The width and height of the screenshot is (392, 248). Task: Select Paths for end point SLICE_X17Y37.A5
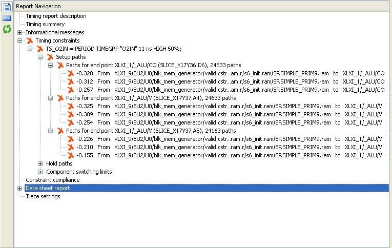pos(151,131)
